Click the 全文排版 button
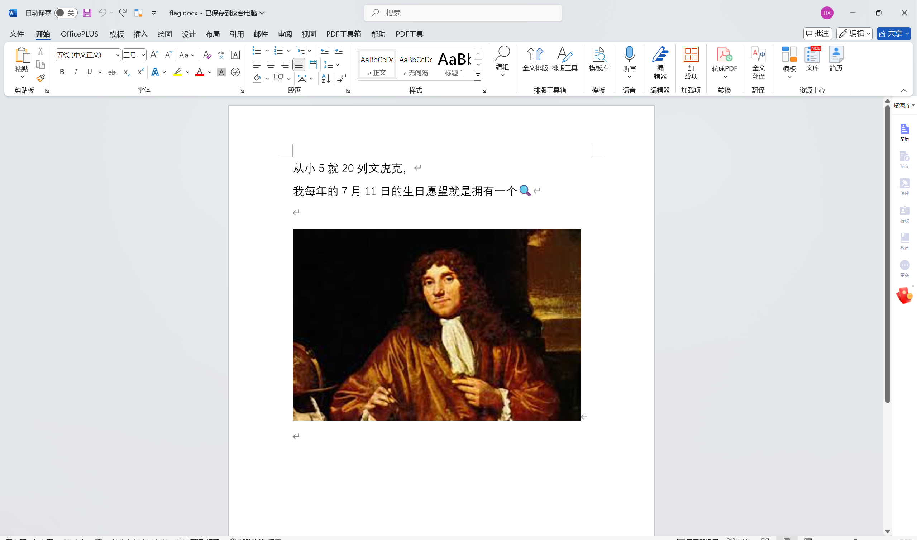The image size is (917, 540). tap(535, 59)
